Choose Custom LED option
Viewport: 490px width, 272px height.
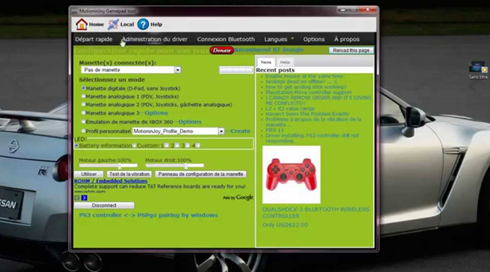(134, 146)
